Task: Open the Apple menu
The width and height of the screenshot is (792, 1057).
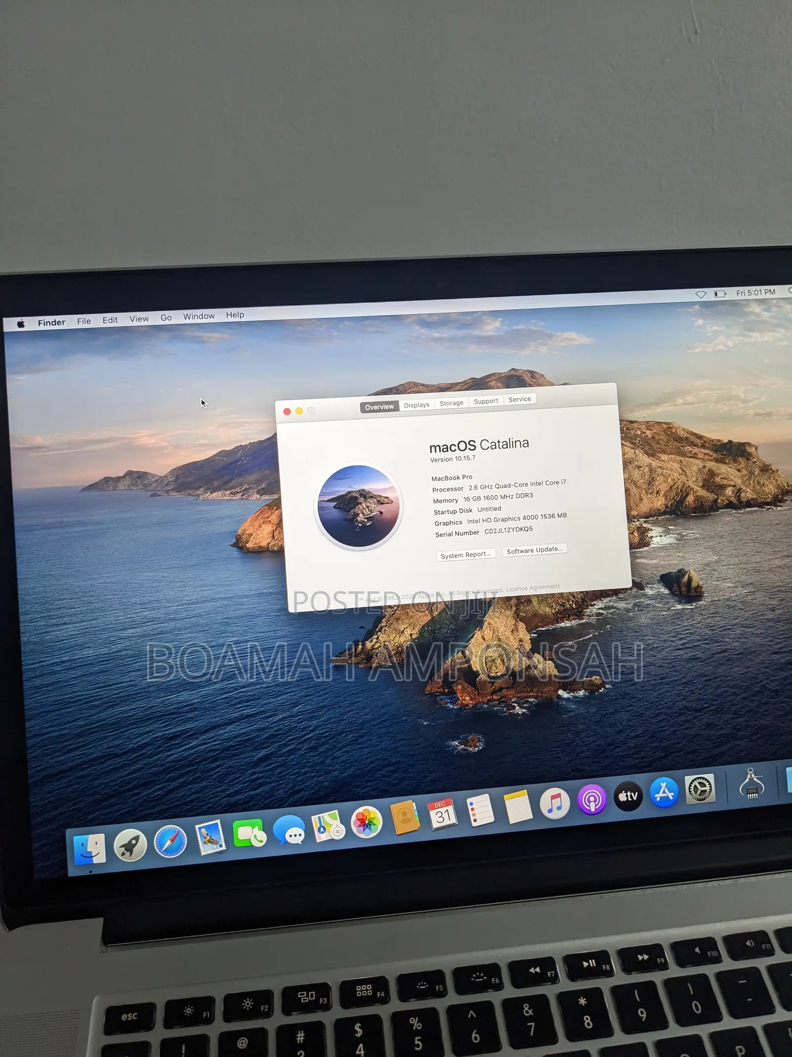Action: 21,324
